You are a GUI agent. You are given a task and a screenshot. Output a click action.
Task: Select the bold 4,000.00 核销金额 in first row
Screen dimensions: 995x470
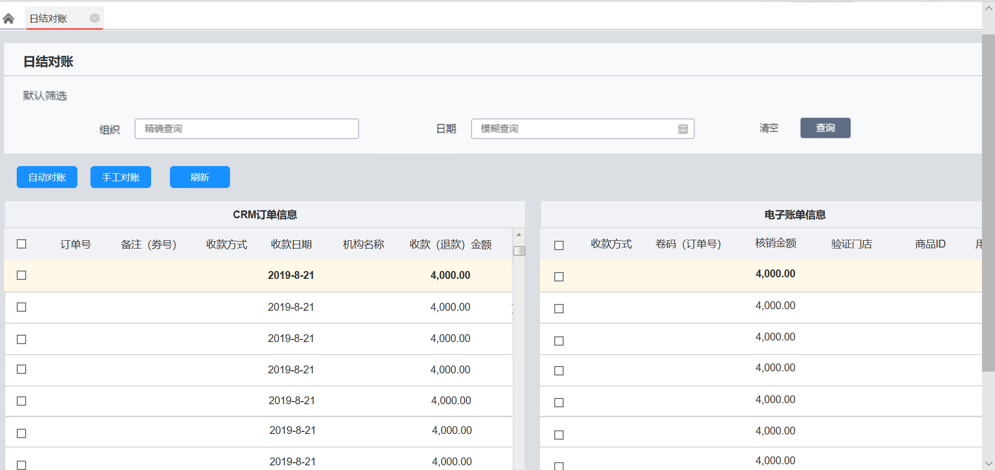(775, 274)
